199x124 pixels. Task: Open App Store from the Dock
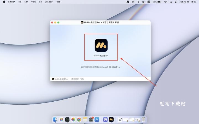97,119
